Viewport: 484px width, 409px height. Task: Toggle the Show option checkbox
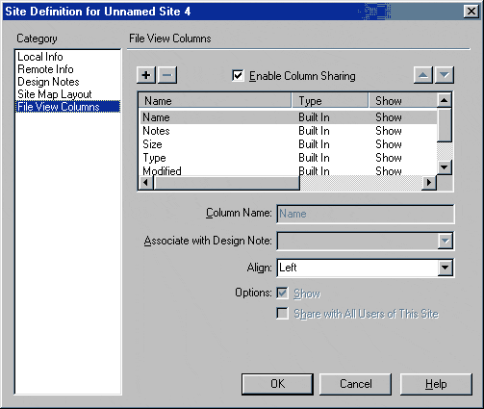pos(282,294)
